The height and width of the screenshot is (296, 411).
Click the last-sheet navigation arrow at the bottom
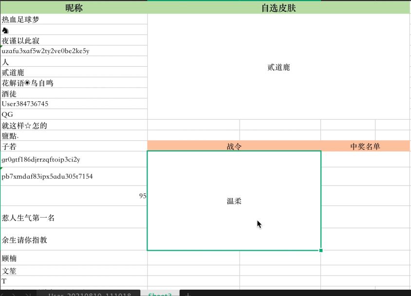[27, 294]
